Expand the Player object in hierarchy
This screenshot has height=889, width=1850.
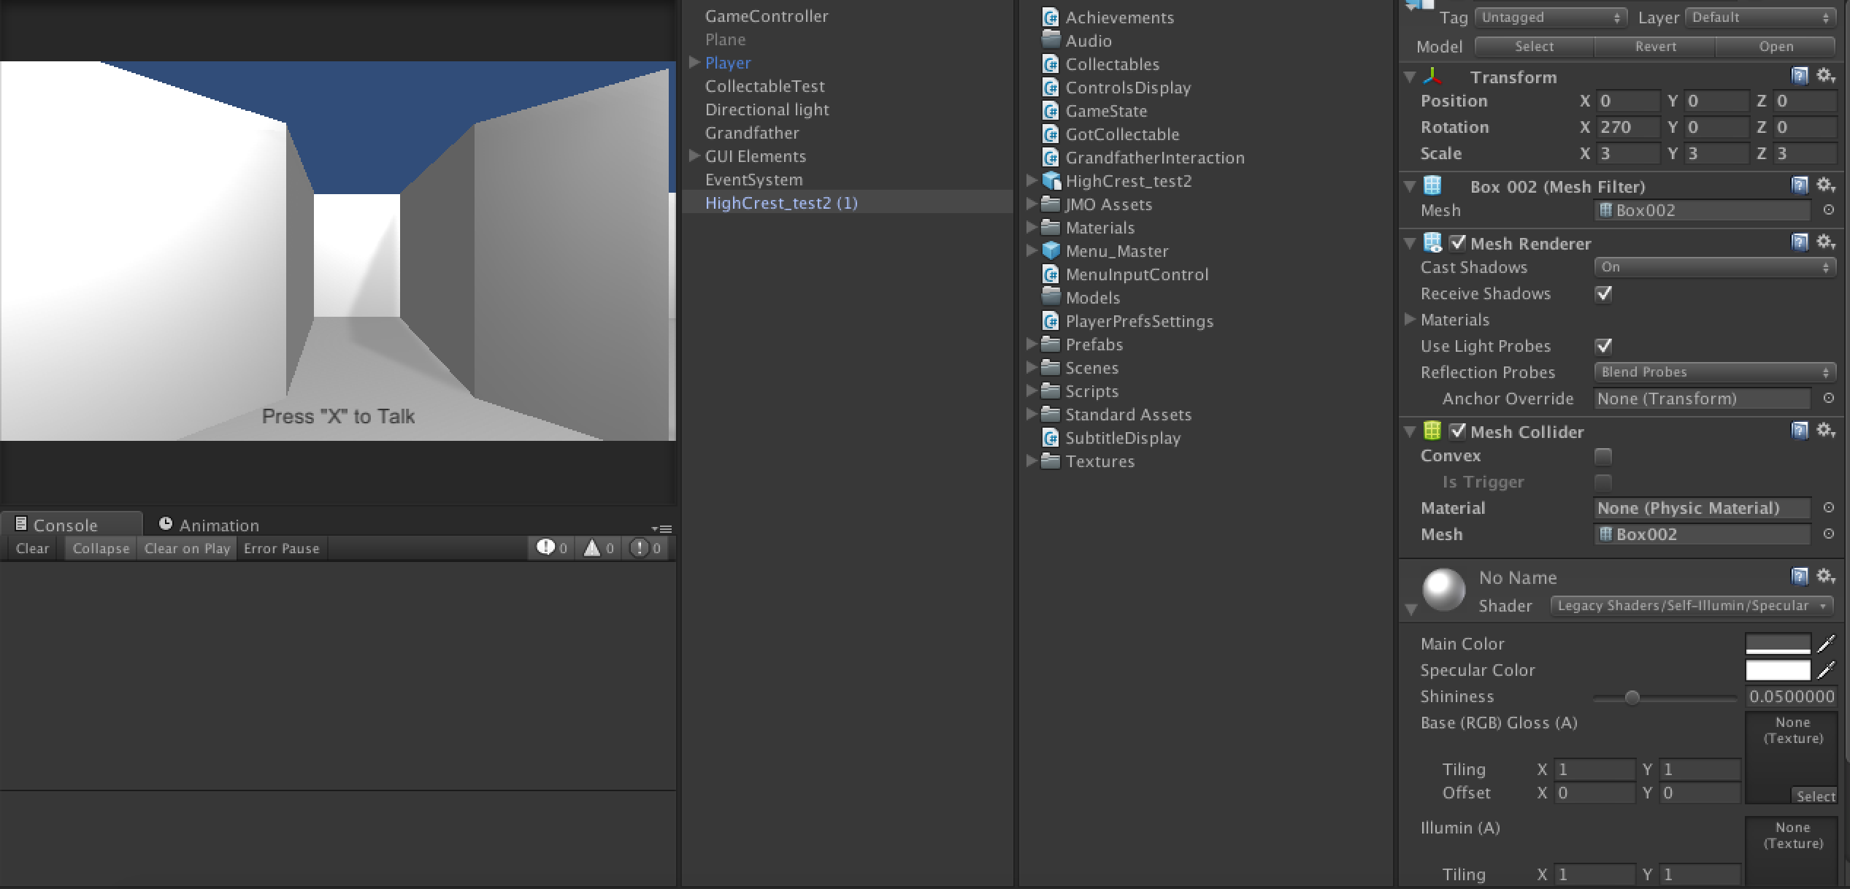pyautogui.click(x=694, y=63)
